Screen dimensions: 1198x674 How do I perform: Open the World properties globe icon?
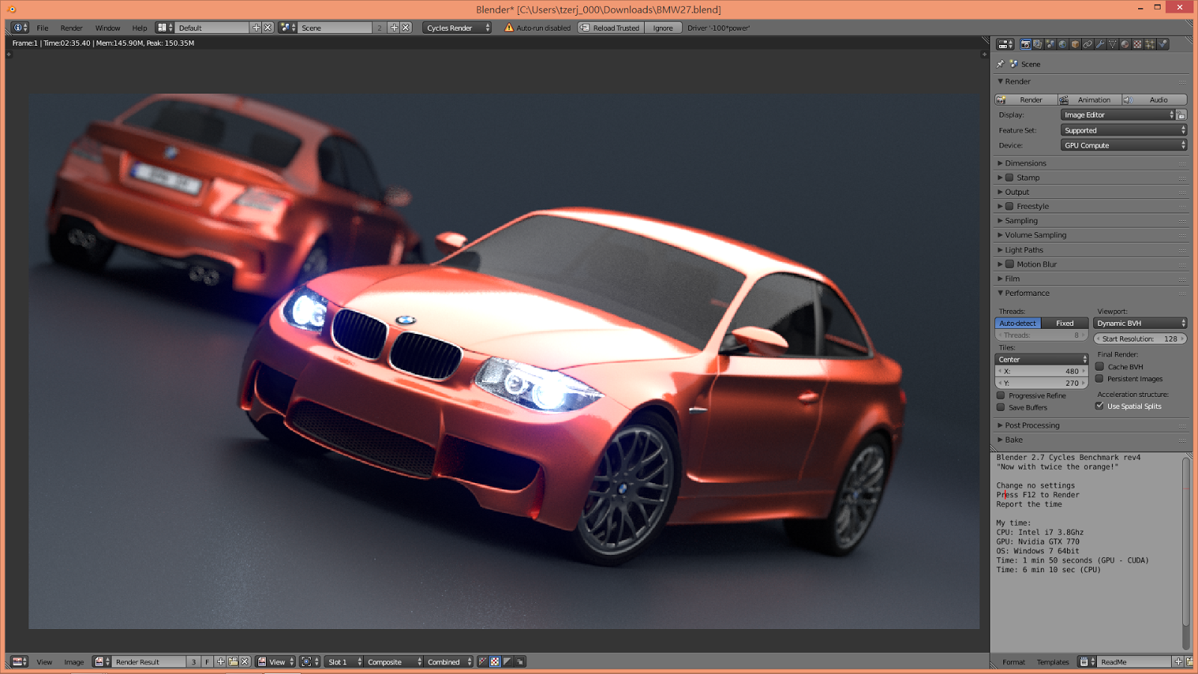pos(1062,44)
